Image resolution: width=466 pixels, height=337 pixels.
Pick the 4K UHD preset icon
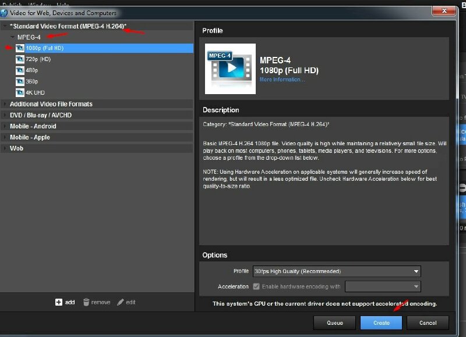pyautogui.click(x=20, y=92)
